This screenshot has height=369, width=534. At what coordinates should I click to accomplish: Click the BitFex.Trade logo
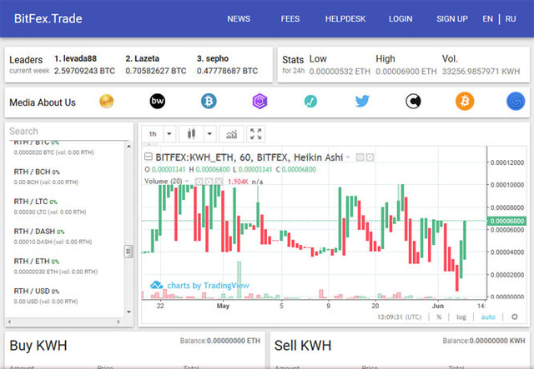(48, 18)
